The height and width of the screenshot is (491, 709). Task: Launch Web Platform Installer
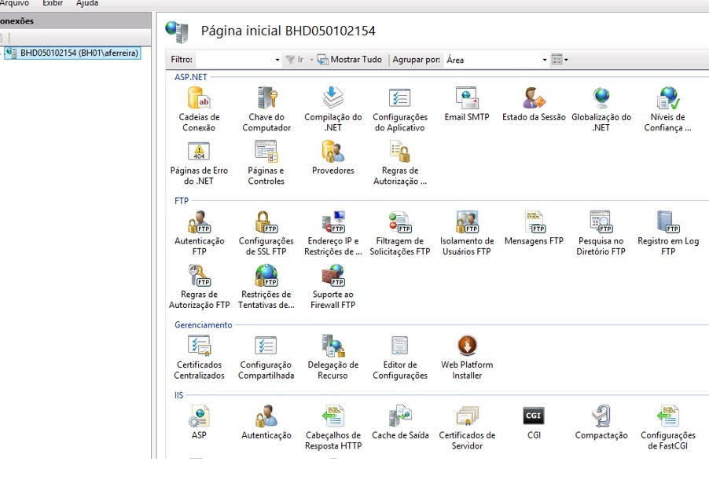[x=467, y=357]
